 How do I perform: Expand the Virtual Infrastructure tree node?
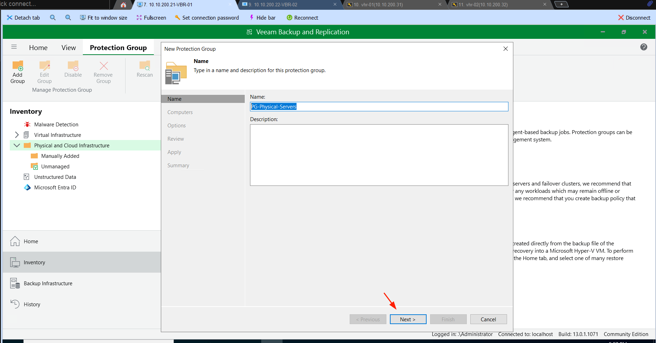coord(17,135)
